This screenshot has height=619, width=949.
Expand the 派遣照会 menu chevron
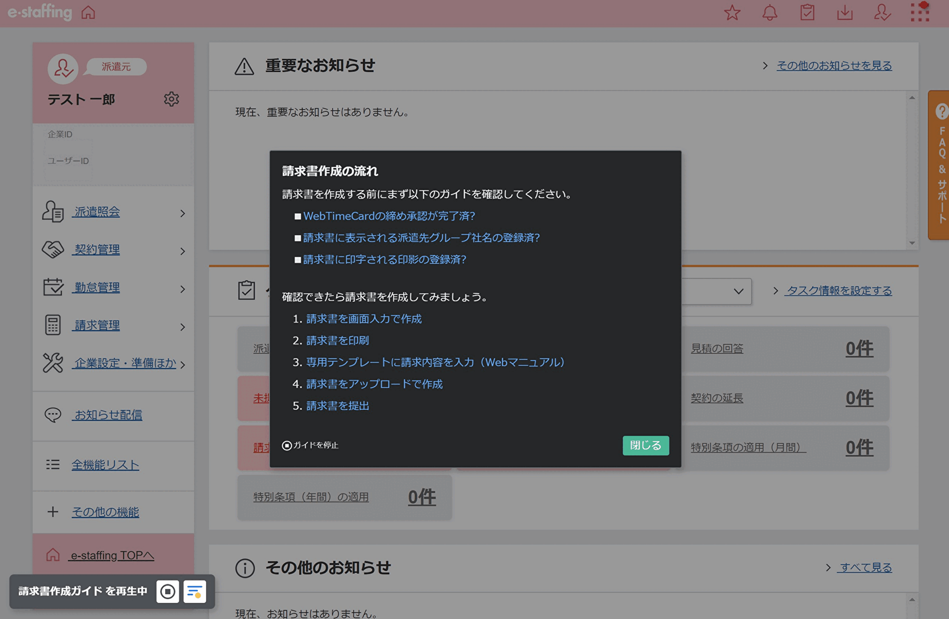[x=183, y=213]
